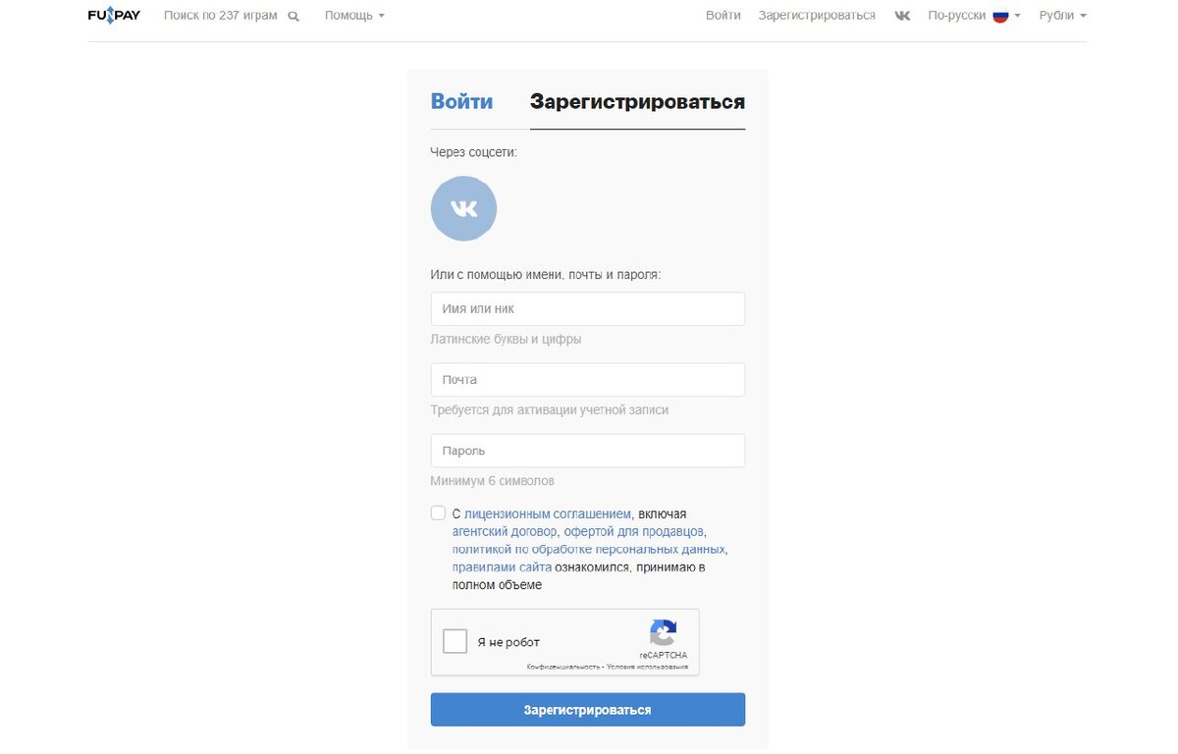The width and height of the screenshot is (1178, 754).
Task: Click the search magnifier icon
Action: pos(294,17)
